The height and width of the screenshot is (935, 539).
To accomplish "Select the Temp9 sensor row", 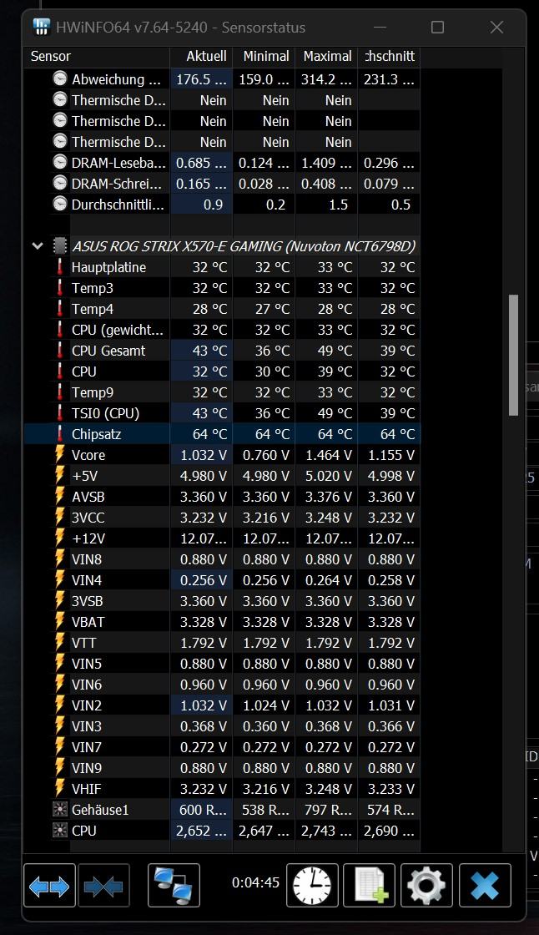I will pyautogui.click(x=222, y=392).
